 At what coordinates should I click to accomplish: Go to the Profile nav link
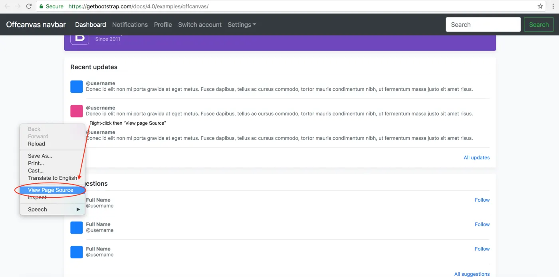[163, 25]
